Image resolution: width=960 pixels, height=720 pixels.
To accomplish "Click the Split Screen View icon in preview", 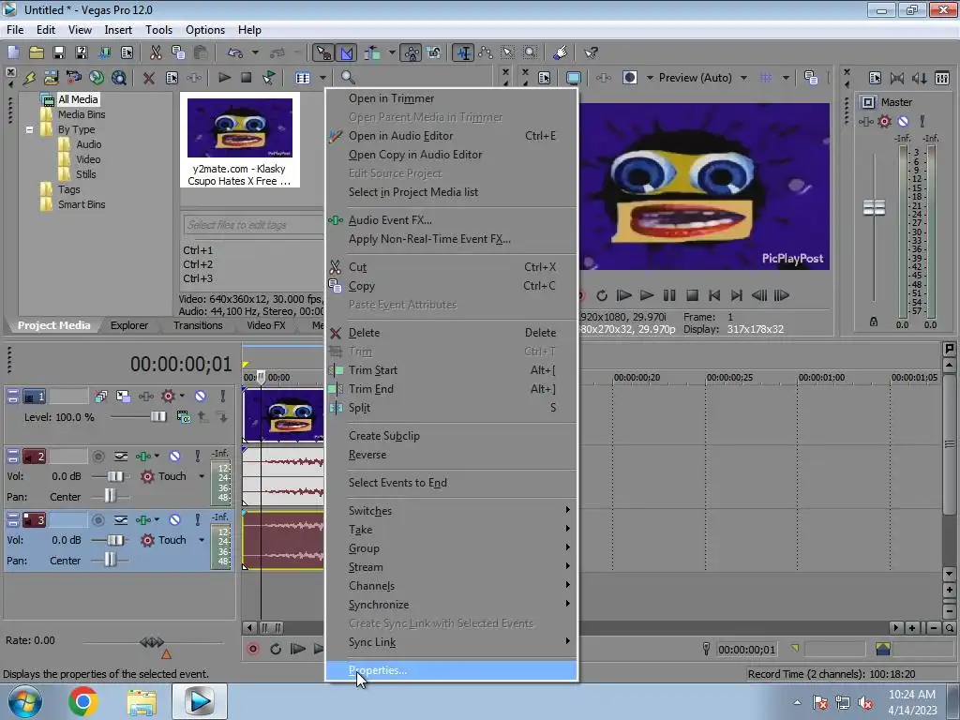I will (630, 78).
